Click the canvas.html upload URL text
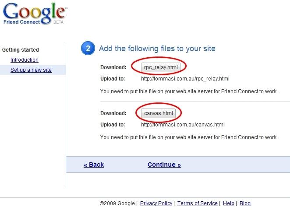Image resolution: width=290 pixels, height=210 pixels. 183,125
